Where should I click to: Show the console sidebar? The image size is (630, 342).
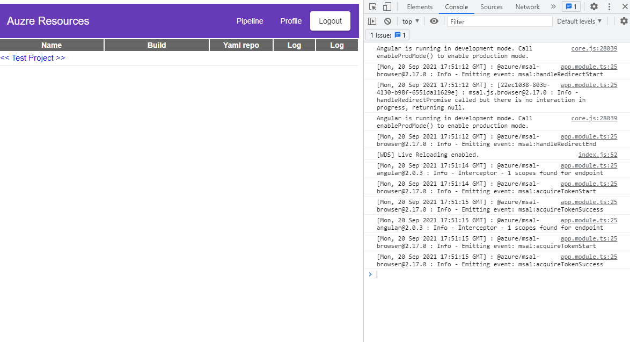tap(372, 21)
